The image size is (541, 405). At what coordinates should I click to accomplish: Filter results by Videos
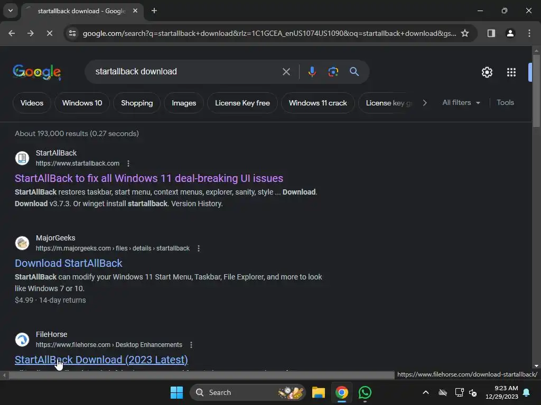pyautogui.click(x=32, y=103)
